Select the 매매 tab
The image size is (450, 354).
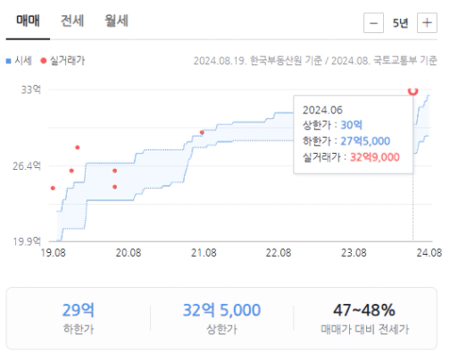point(28,21)
